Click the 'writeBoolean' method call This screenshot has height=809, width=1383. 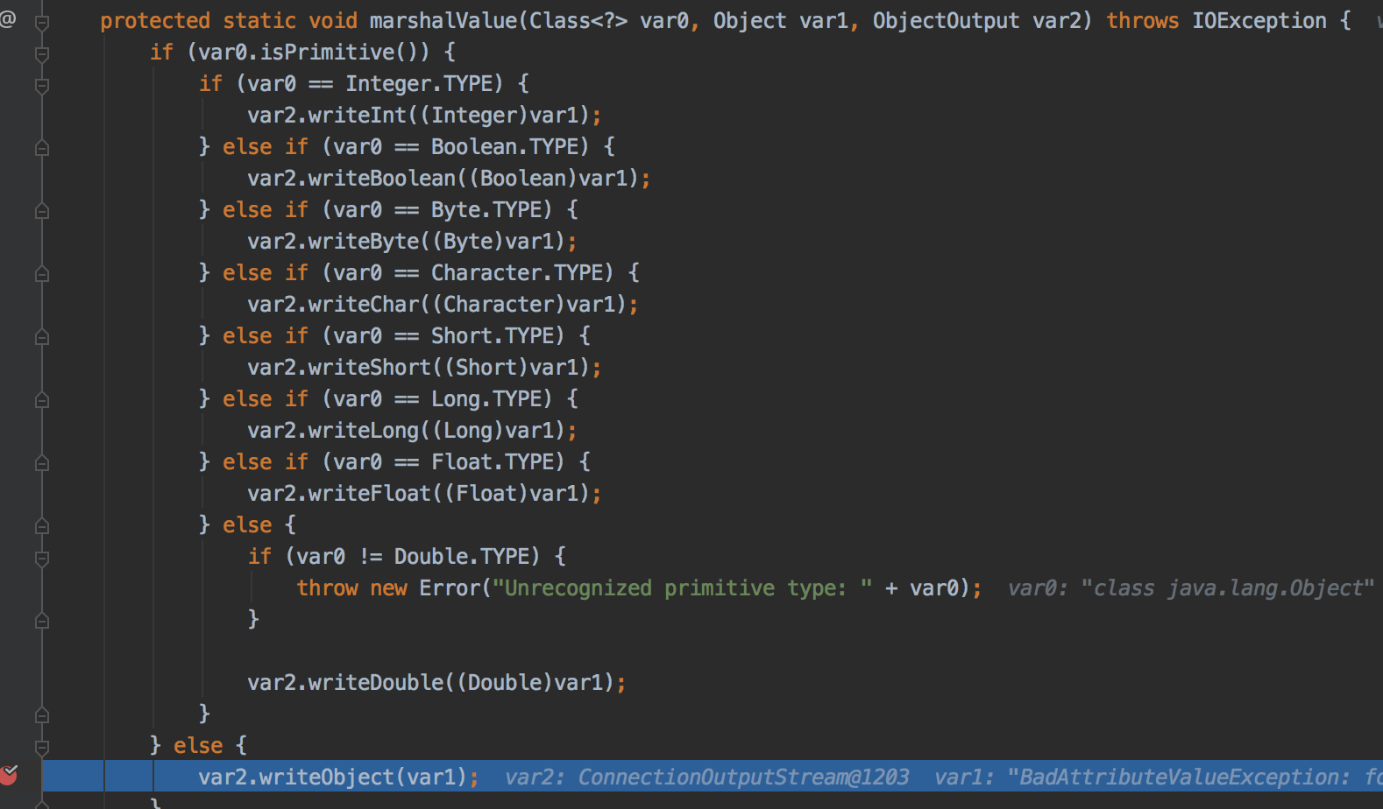382,179
